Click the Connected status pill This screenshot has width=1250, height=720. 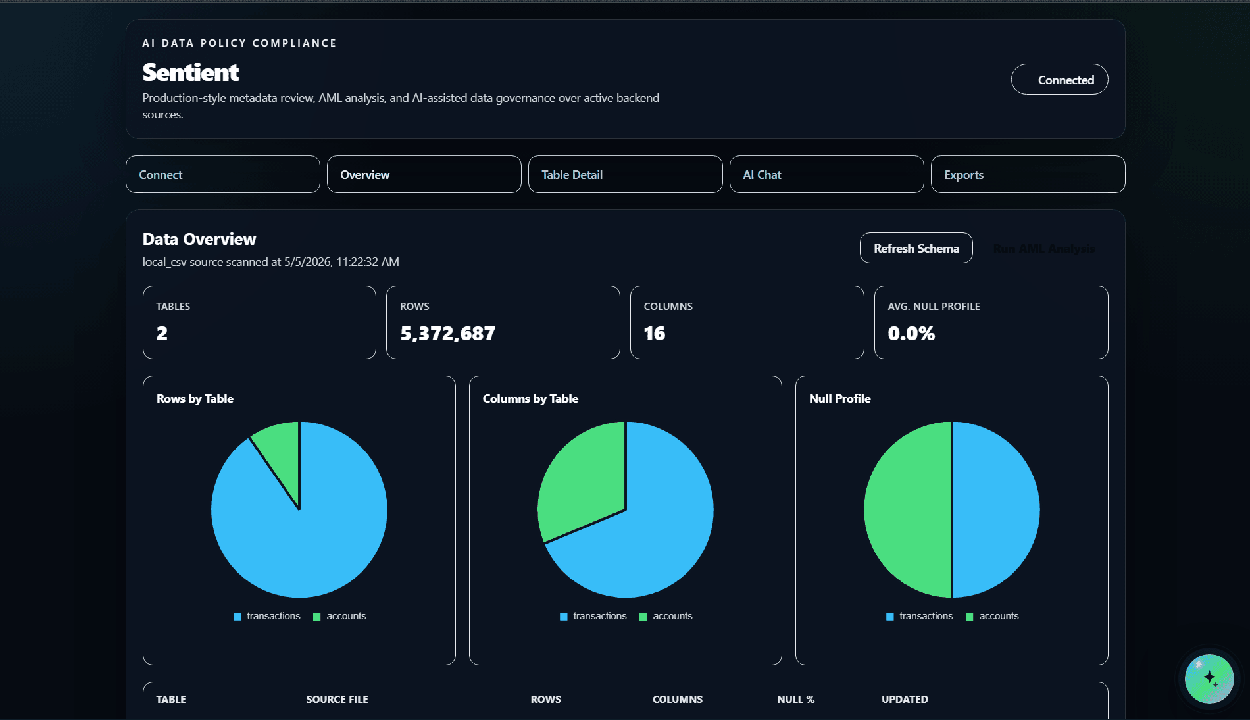click(1060, 80)
